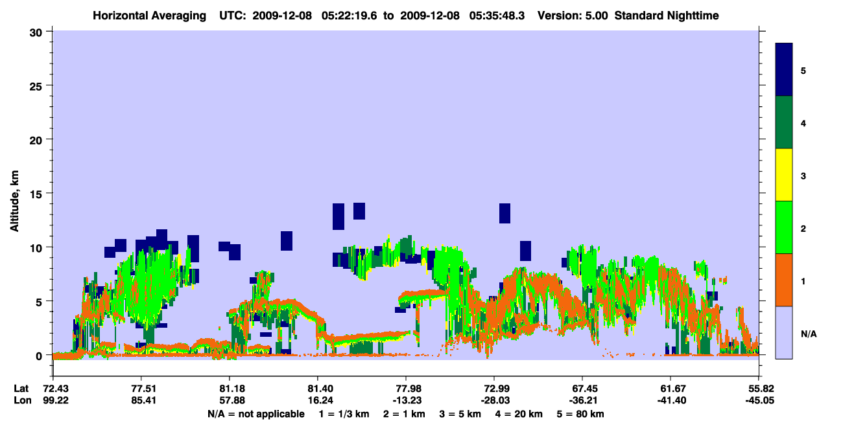Viewport: 843px width, 432px height.
Task: Click the Lat row label
Action: click(21, 389)
